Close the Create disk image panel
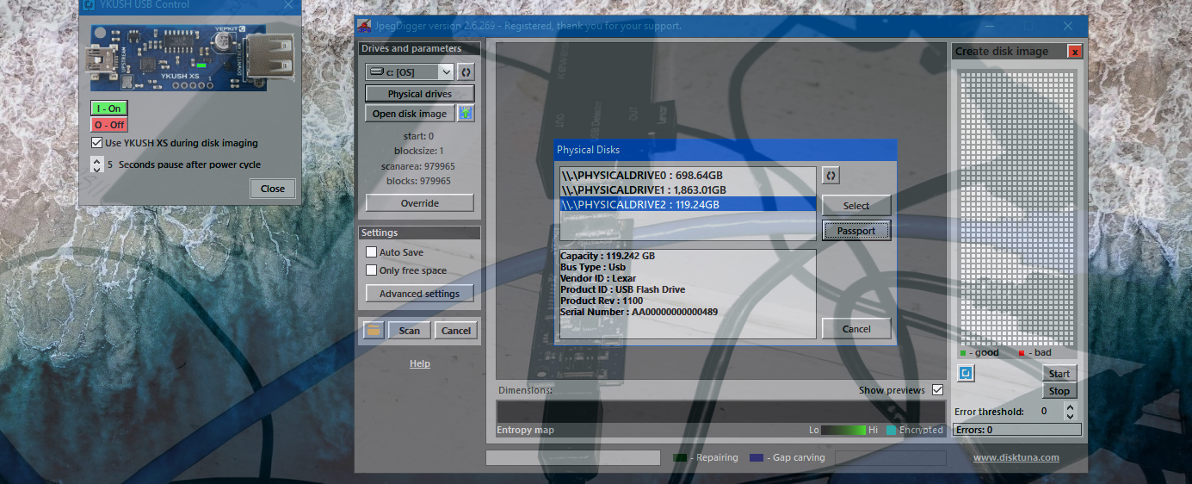 [x=1074, y=52]
